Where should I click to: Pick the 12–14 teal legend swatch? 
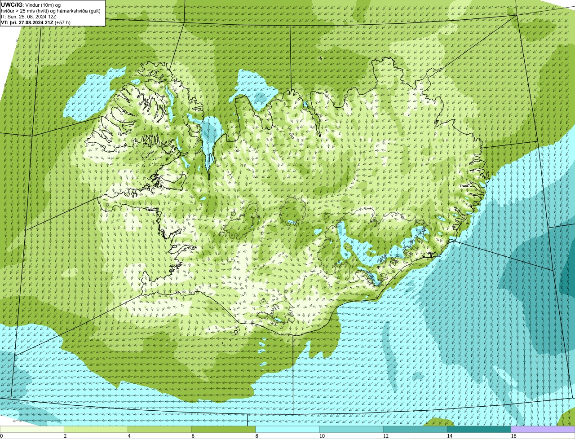tap(416, 430)
